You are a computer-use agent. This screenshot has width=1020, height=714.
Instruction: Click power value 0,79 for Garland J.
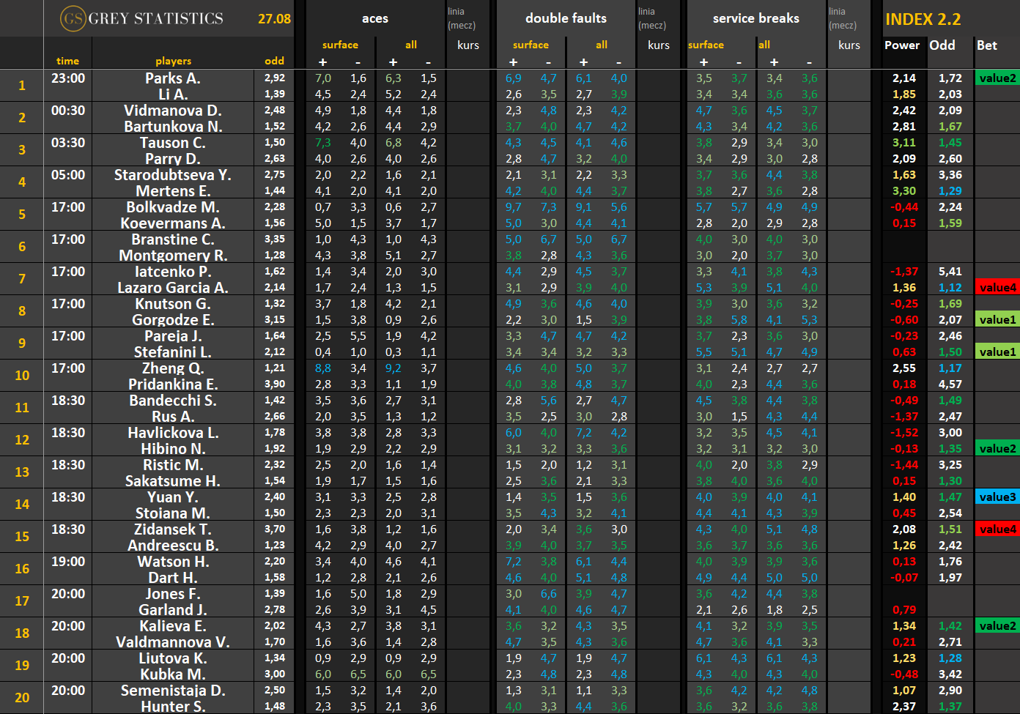(x=903, y=610)
